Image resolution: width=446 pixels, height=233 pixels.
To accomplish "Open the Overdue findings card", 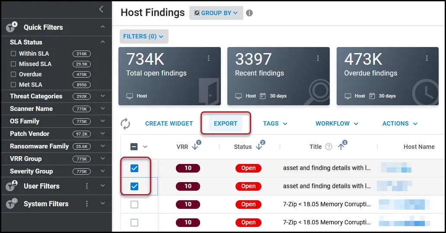I will [387, 76].
